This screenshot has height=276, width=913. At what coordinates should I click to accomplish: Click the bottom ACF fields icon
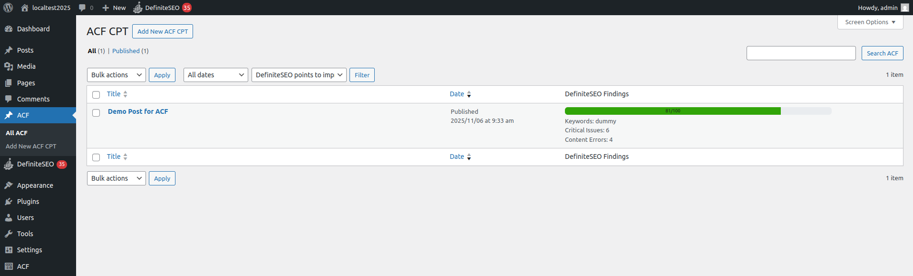click(9, 267)
